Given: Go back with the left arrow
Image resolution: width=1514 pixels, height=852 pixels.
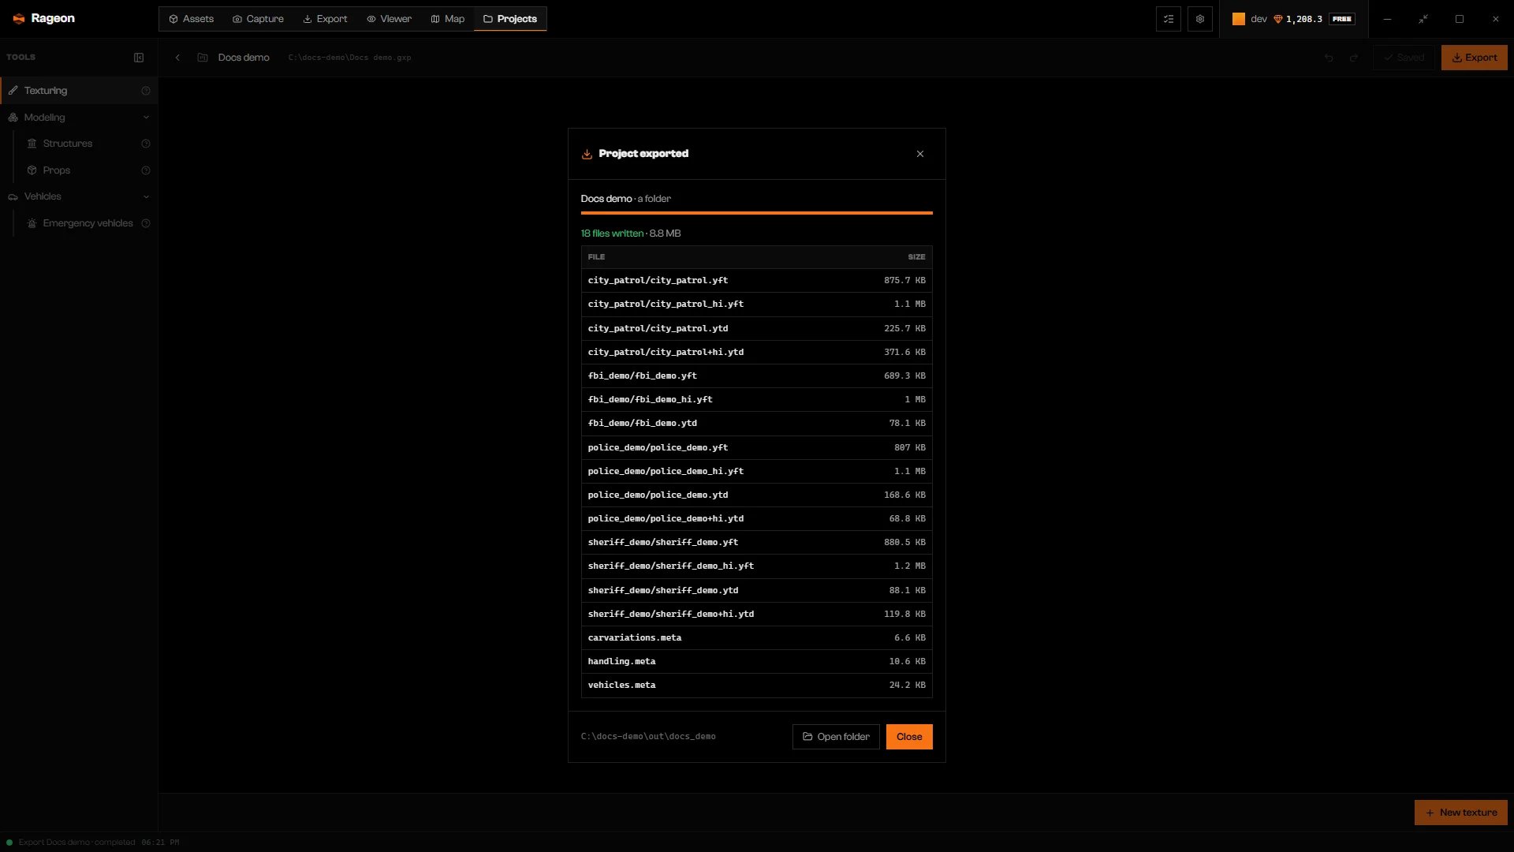Looking at the screenshot, I should [x=177, y=58].
